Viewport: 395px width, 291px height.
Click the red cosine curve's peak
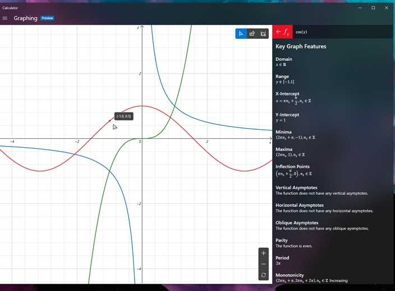pos(143,106)
